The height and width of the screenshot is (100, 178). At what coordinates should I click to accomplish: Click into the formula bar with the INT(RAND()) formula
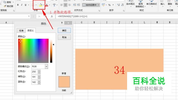[x=117, y=16]
